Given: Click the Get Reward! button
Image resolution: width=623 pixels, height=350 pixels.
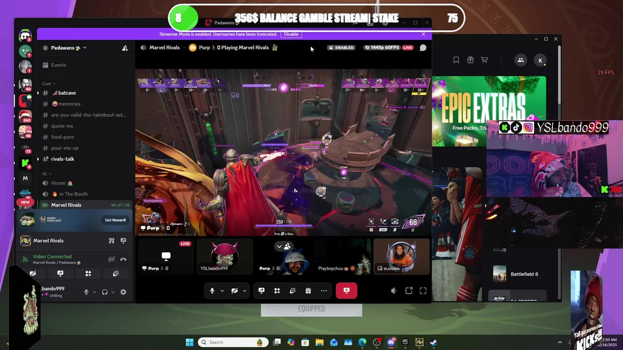Looking at the screenshot, I should [x=115, y=220].
